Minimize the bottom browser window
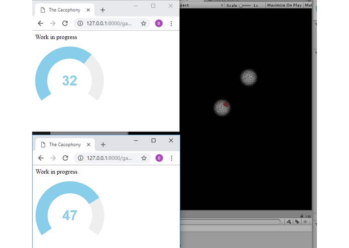Image resolution: width=349 pixels, height=248 pixels. [136, 141]
